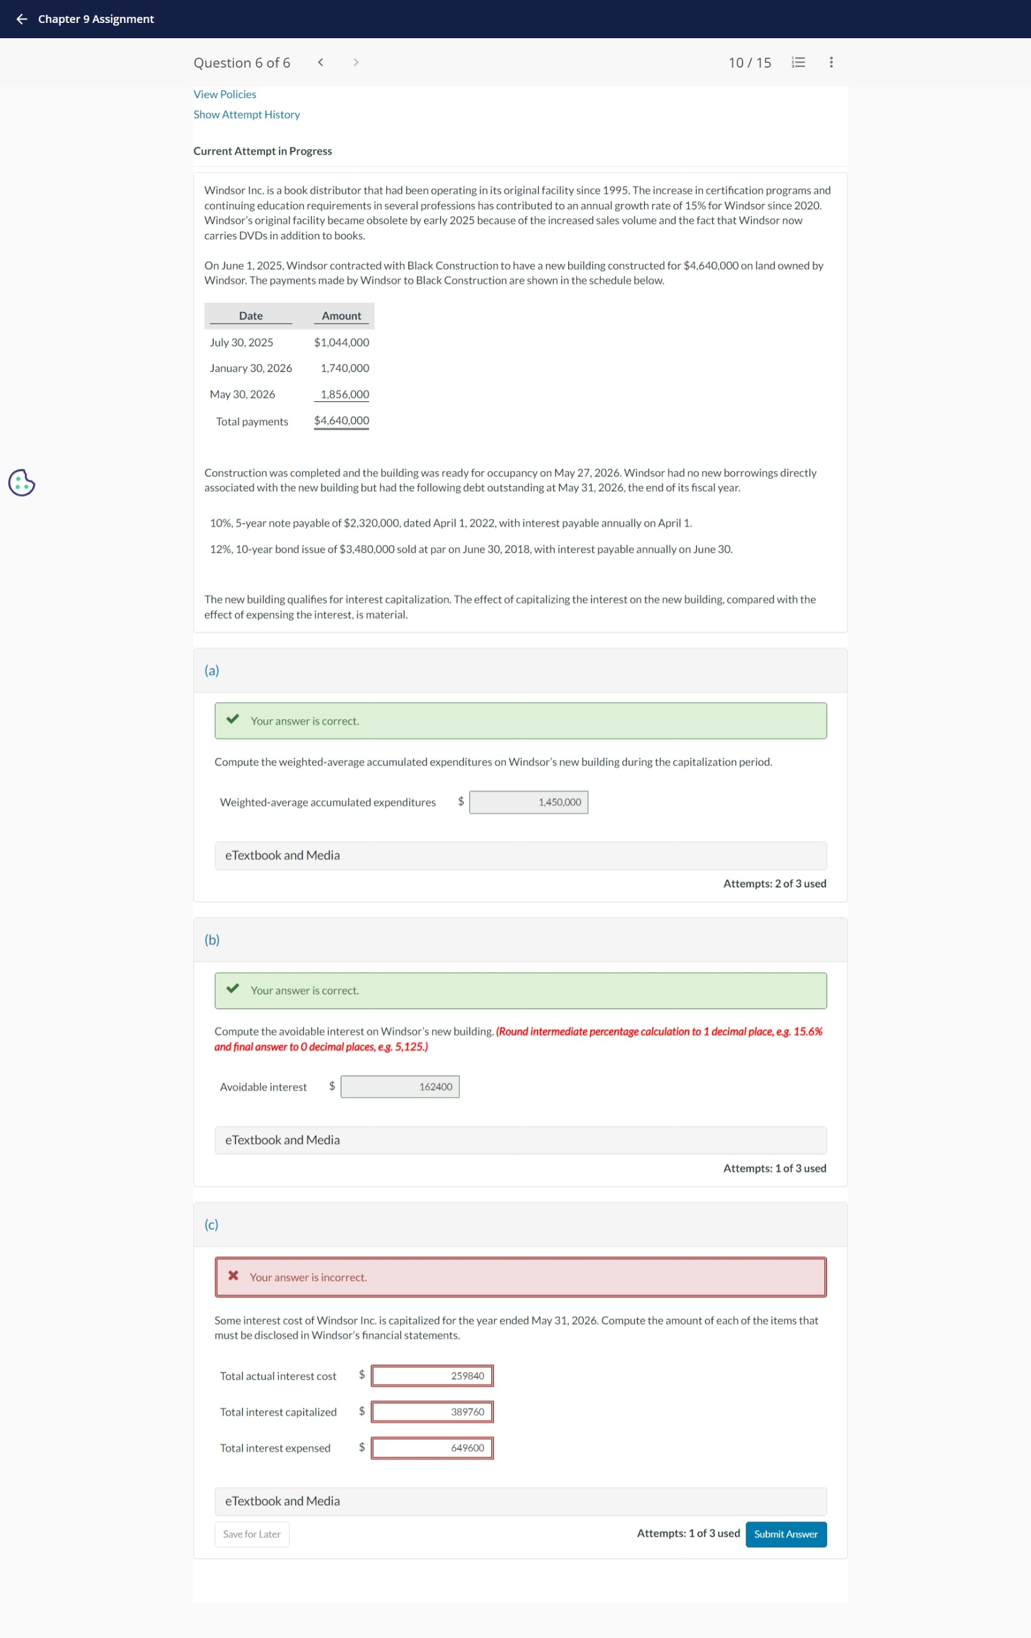Click the Weighted-average accumulated expenditures field
Viewport: 1031px width, 1638px height.
528,802
